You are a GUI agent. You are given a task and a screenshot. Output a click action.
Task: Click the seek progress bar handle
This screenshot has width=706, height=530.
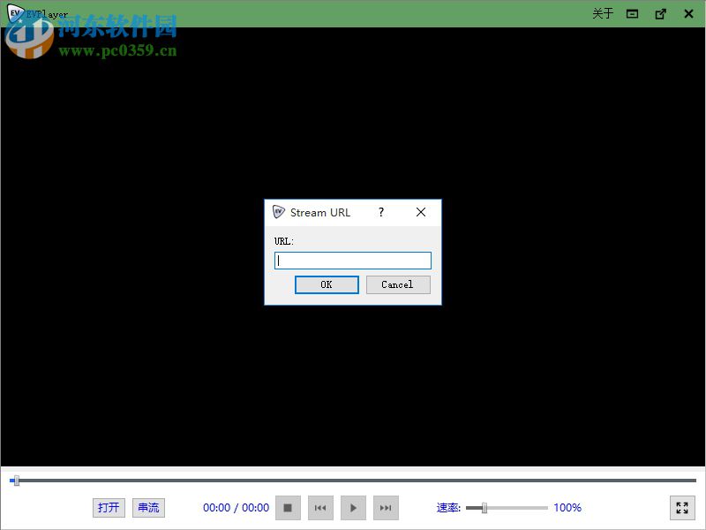(16, 481)
